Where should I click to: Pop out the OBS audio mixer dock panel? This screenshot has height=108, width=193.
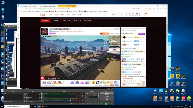pos(84,91)
